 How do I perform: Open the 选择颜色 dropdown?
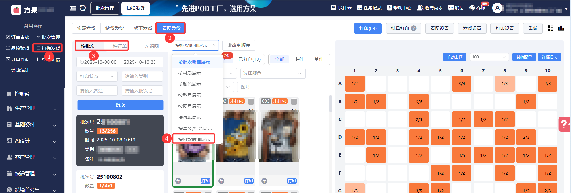coord(273,73)
